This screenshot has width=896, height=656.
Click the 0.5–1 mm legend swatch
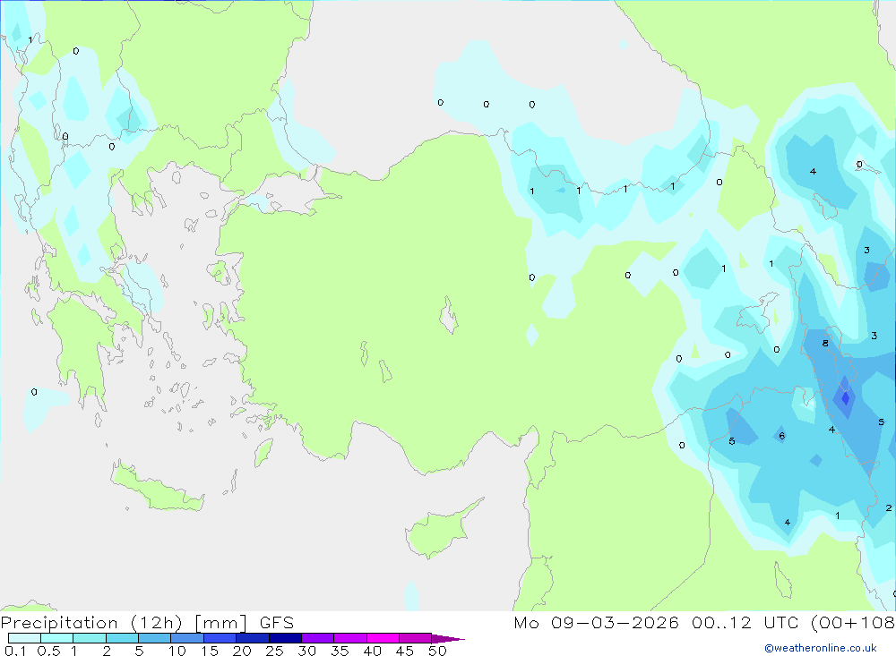[x=56, y=638]
